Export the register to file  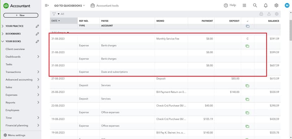[x=269, y=14]
